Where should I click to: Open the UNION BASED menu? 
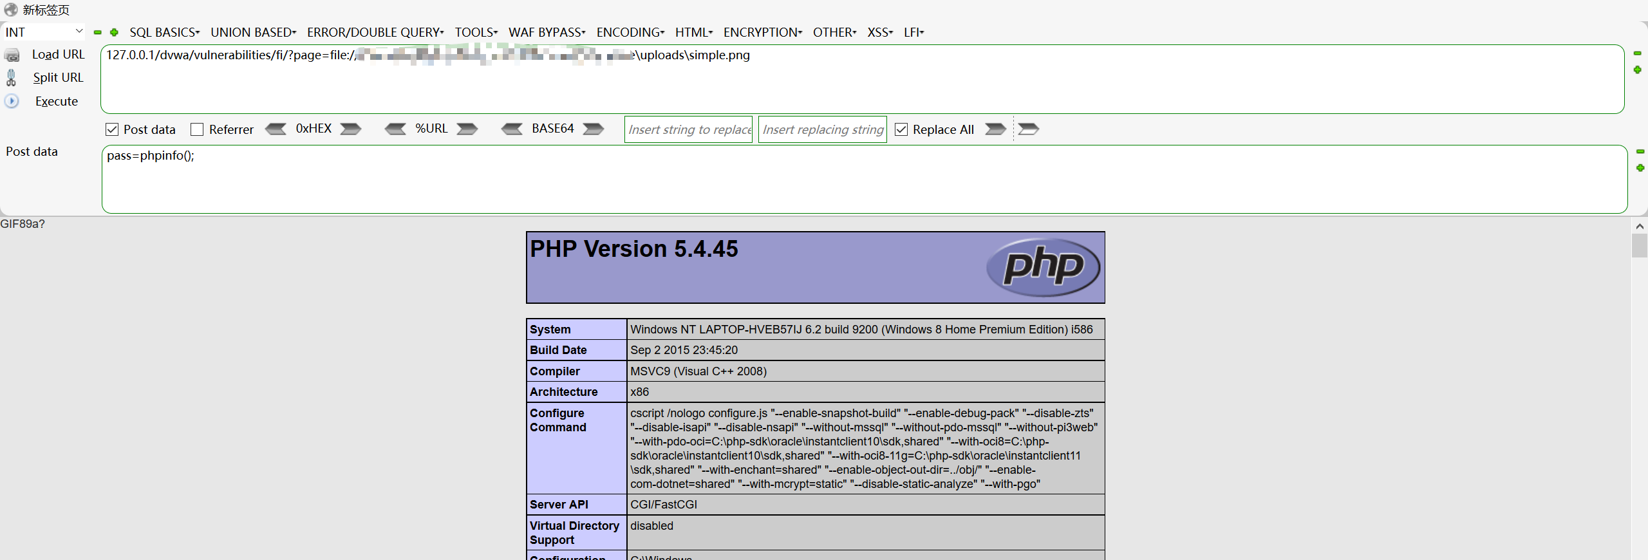[253, 32]
